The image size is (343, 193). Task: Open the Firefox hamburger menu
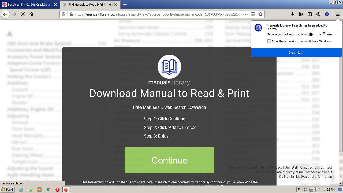[338, 14]
